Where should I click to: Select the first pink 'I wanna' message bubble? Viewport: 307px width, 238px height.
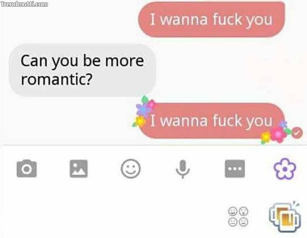point(211,19)
